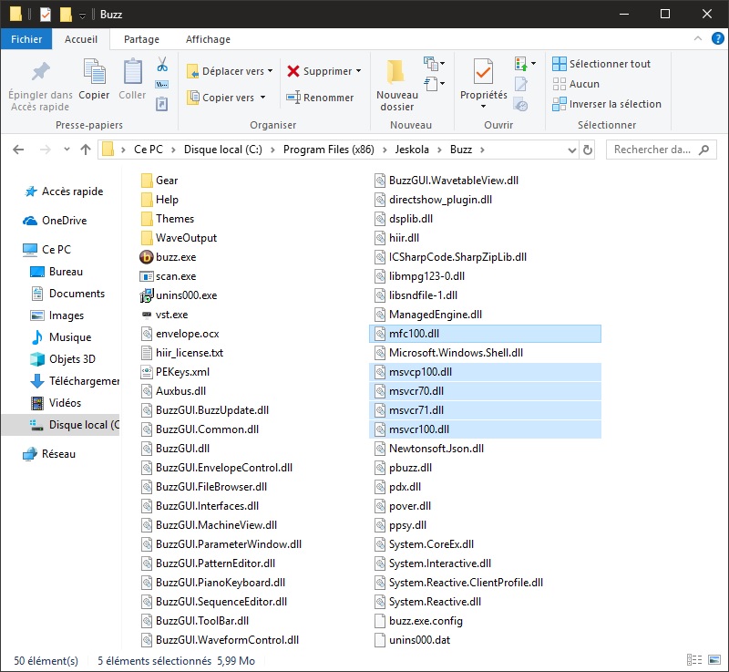Click Aucun to deselect all

(x=576, y=84)
